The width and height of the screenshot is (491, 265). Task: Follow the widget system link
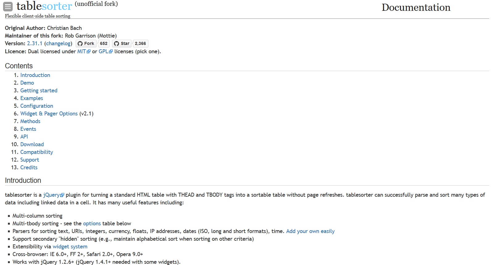coord(70,247)
